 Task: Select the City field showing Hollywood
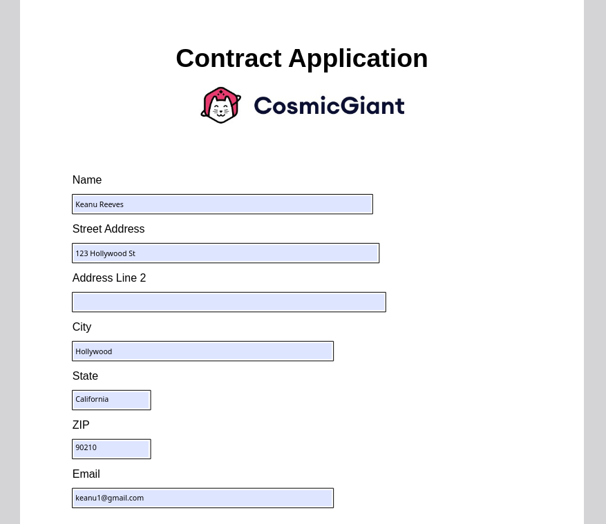(202, 351)
